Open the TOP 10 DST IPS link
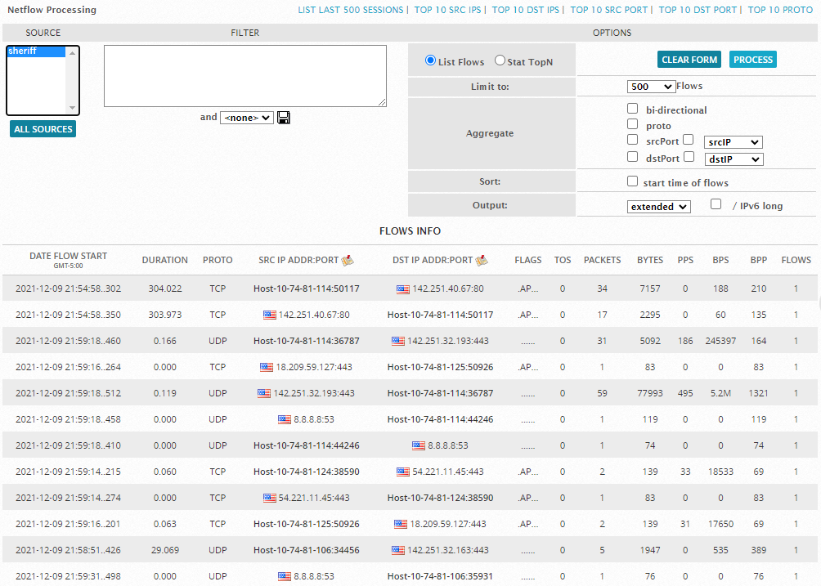Image resolution: width=821 pixels, height=586 pixels. [x=526, y=10]
